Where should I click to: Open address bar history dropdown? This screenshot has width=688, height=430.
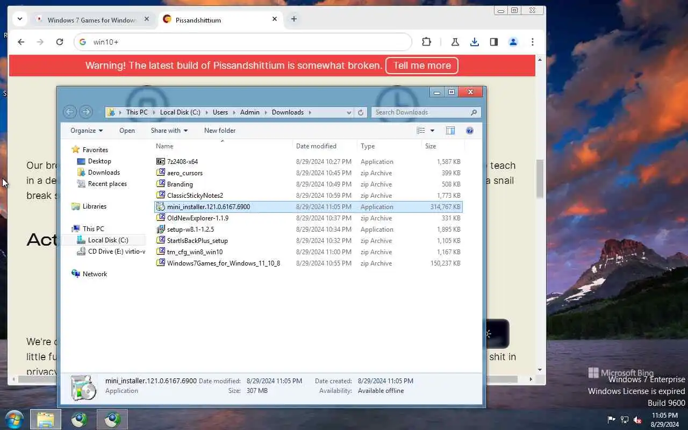349,112
